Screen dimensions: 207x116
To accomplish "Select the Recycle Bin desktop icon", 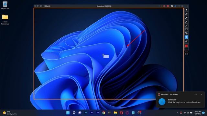I will click(5, 5).
